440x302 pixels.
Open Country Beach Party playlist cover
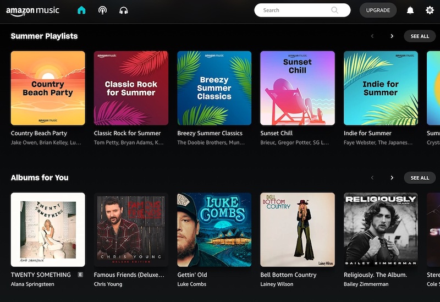point(48,88)
